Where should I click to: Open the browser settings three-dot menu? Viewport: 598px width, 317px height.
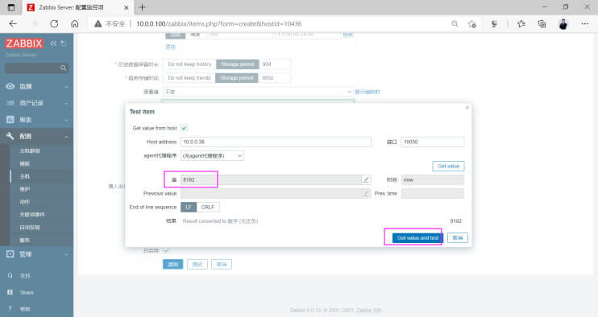point(584,23)
